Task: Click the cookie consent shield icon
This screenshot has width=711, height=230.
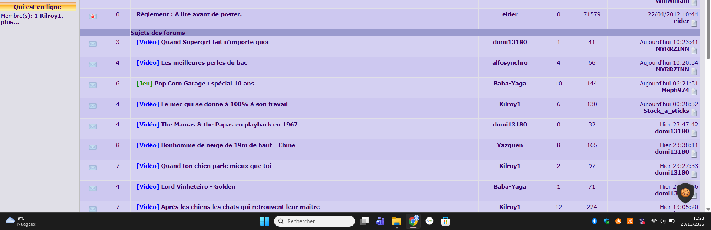Action: pos(685,192)
